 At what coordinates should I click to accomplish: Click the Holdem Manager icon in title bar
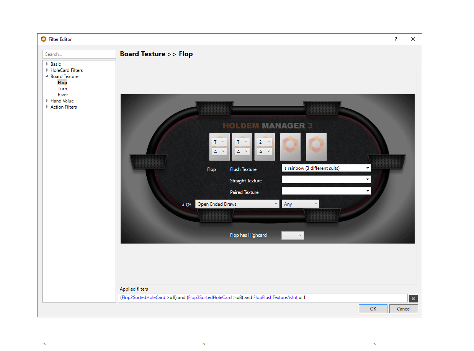tap(44, 39)
